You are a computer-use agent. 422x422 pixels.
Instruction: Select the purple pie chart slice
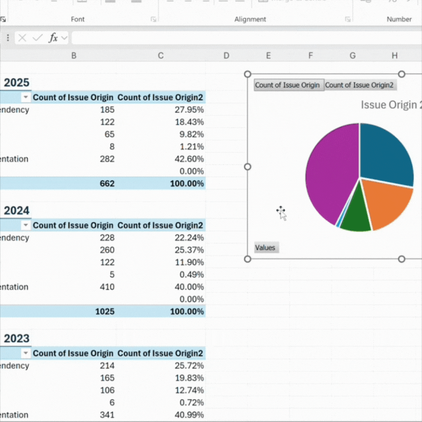[327, 171]
